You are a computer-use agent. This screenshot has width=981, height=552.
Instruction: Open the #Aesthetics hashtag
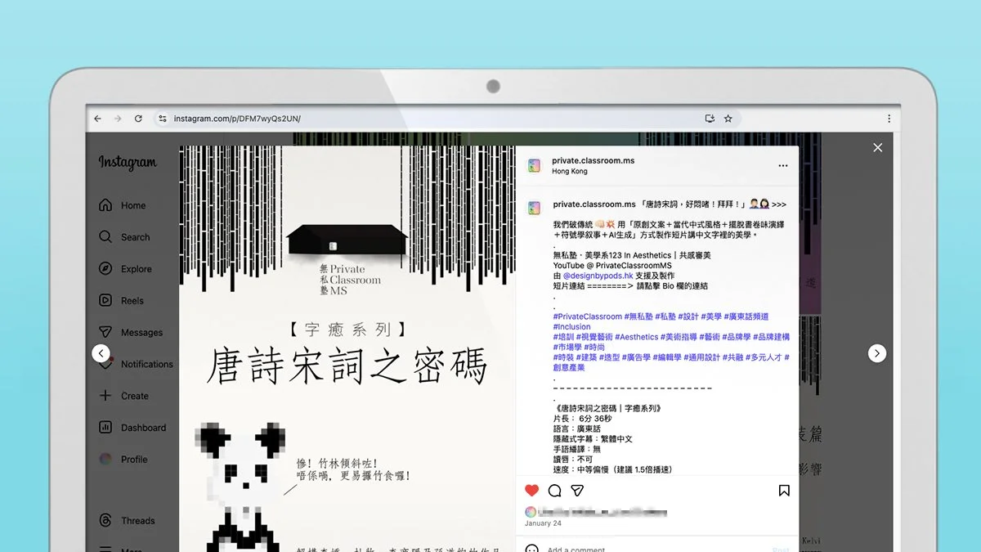click(x=636, y=337)
